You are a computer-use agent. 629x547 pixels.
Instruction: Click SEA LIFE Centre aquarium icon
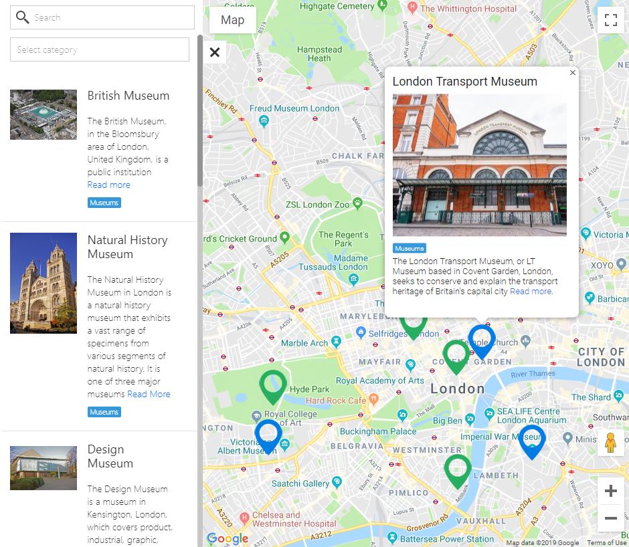(x=489, y=413)
